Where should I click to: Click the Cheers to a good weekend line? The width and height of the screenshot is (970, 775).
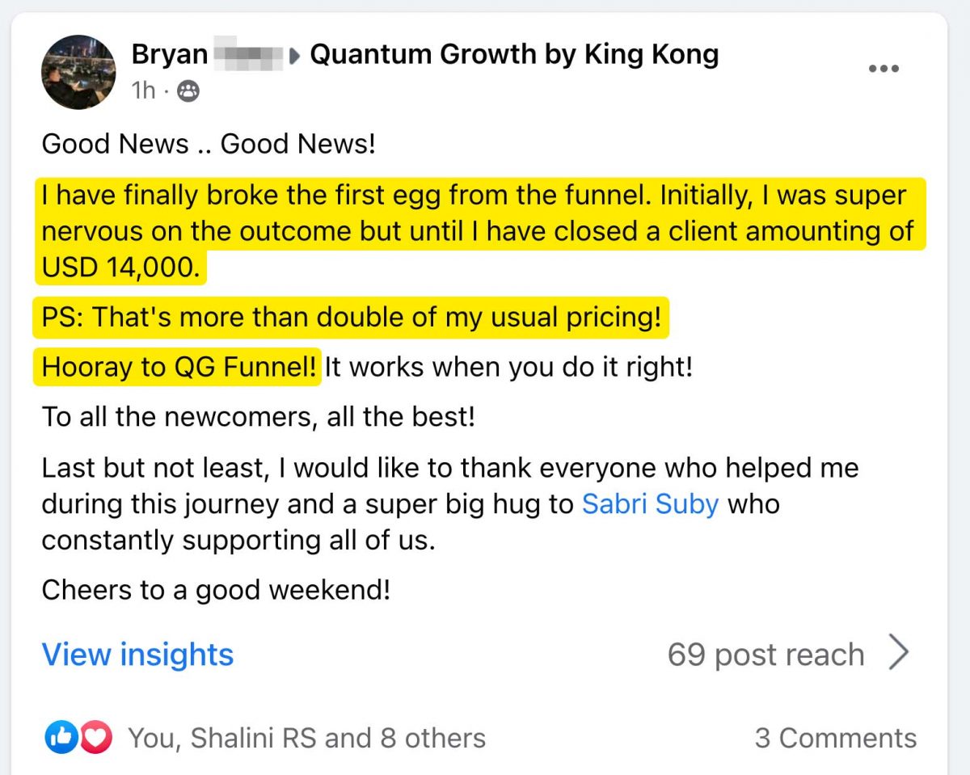(216, 590)
